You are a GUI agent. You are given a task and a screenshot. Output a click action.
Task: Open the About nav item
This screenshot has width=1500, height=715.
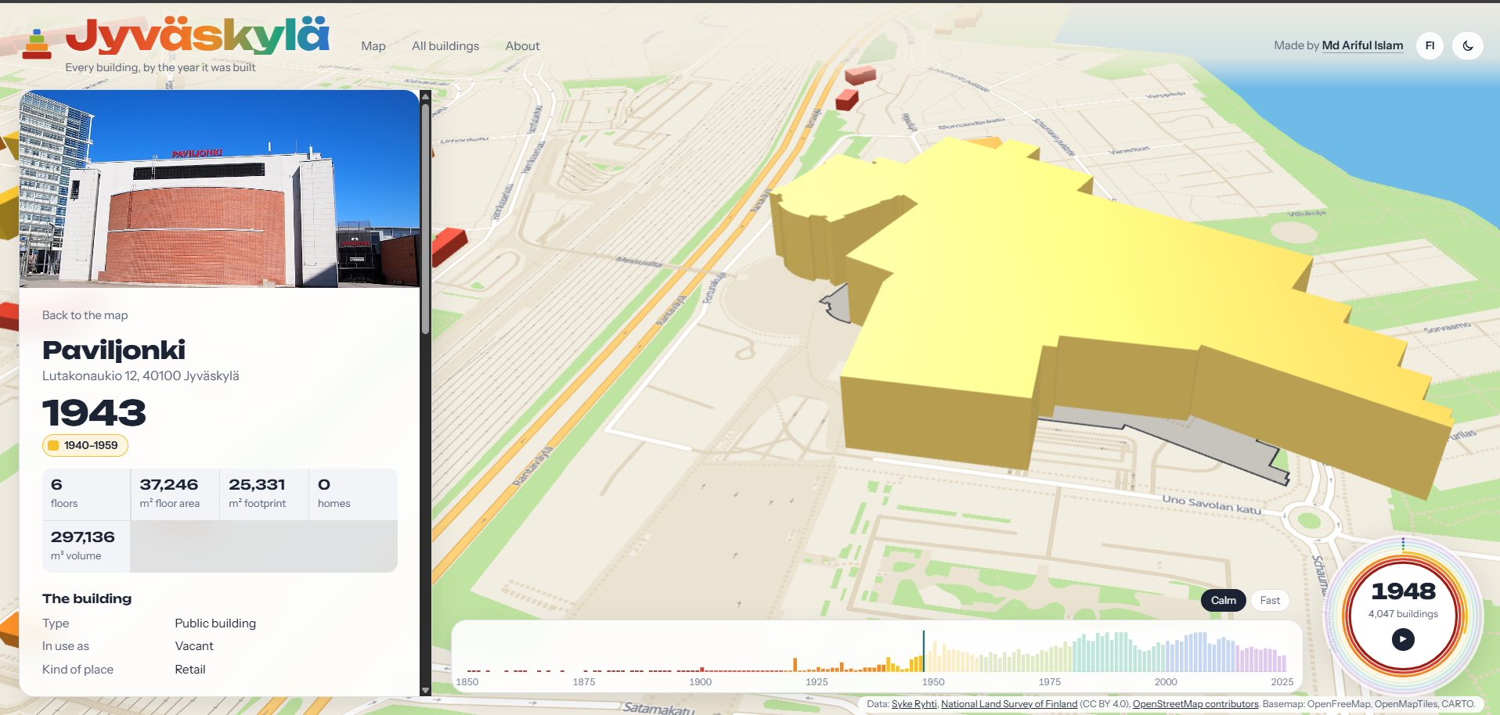point(522,46)
